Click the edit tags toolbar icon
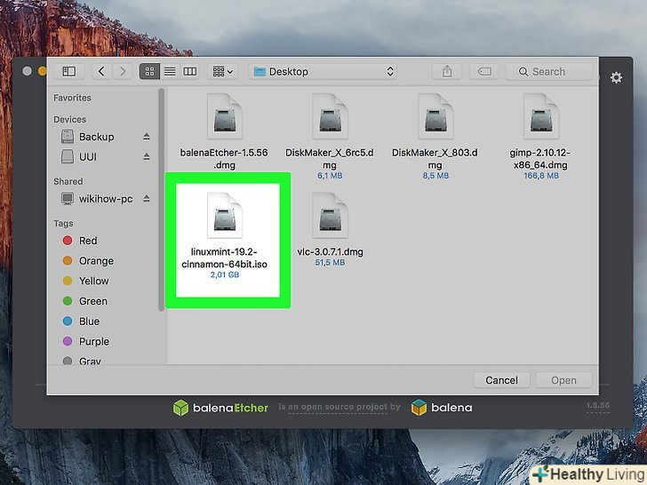The width and height of the screenshot is (647, 485). [x=485, y=71]
